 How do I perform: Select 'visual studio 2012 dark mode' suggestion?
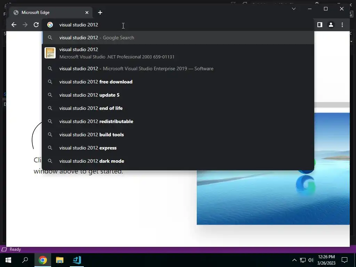click(178, 161)
